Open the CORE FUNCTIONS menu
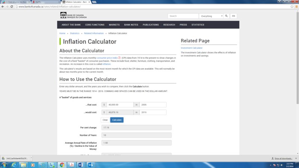299x168 pixels. pos(95,25)
